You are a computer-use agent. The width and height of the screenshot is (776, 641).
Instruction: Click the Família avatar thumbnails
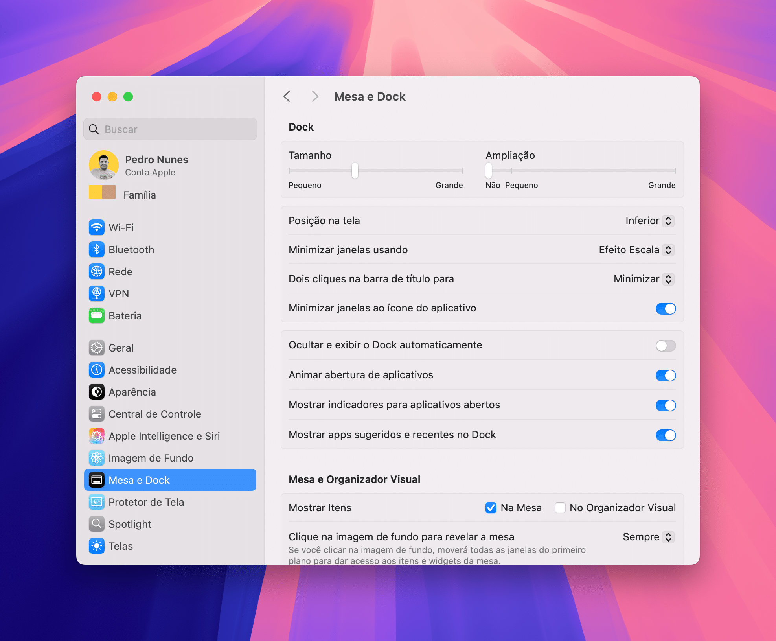[x=102, y=192]
